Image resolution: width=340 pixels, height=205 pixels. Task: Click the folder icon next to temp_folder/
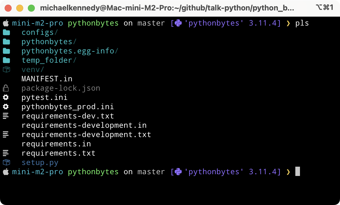pos(6,60)
